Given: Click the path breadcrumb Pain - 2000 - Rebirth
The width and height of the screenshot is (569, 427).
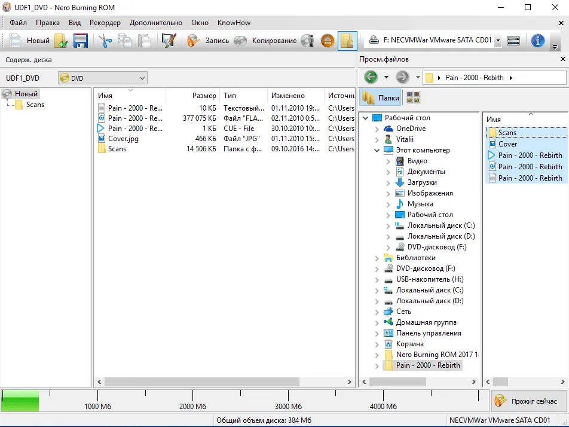Looking at the screenshot, I should tap(475, 78).
